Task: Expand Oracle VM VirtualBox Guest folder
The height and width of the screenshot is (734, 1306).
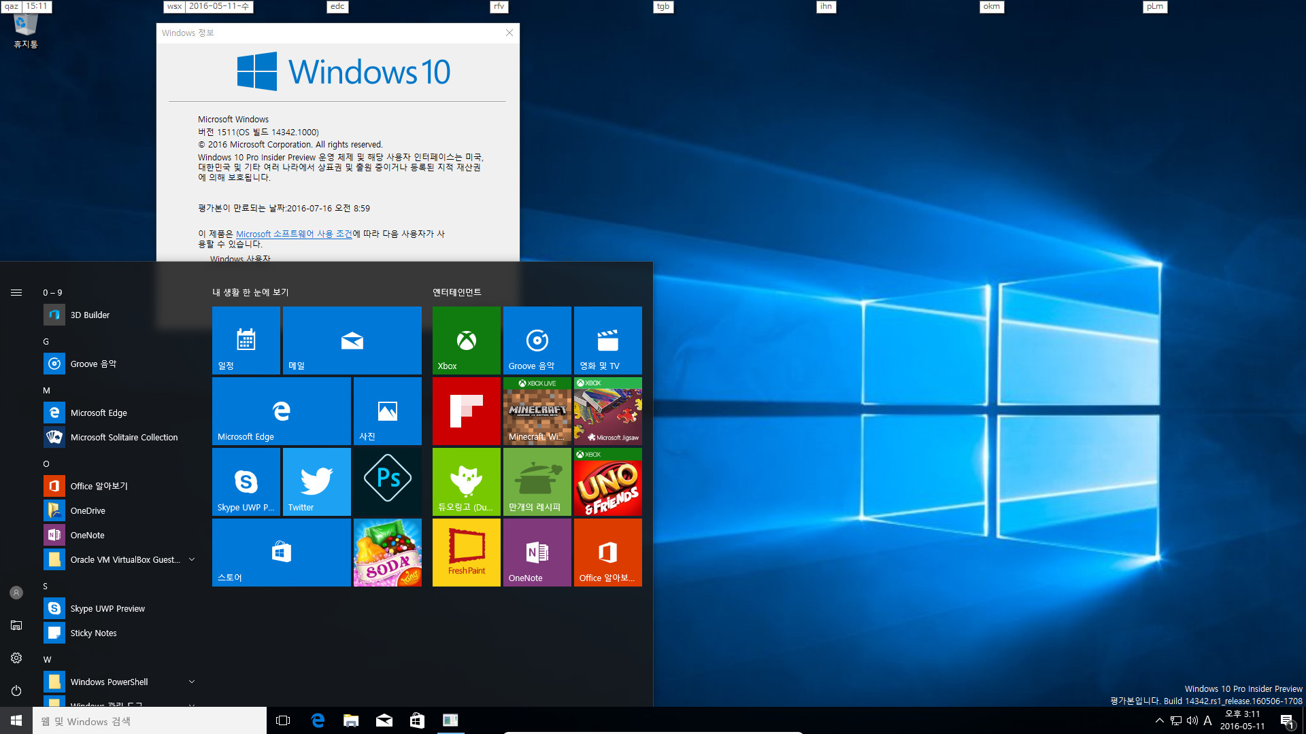Action: point(192,559)
